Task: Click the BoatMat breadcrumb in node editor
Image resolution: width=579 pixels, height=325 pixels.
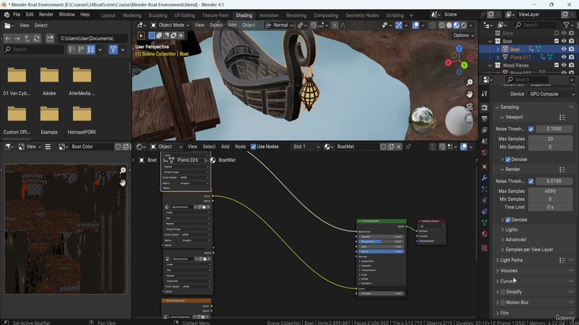Action: (x=223, y=160)
